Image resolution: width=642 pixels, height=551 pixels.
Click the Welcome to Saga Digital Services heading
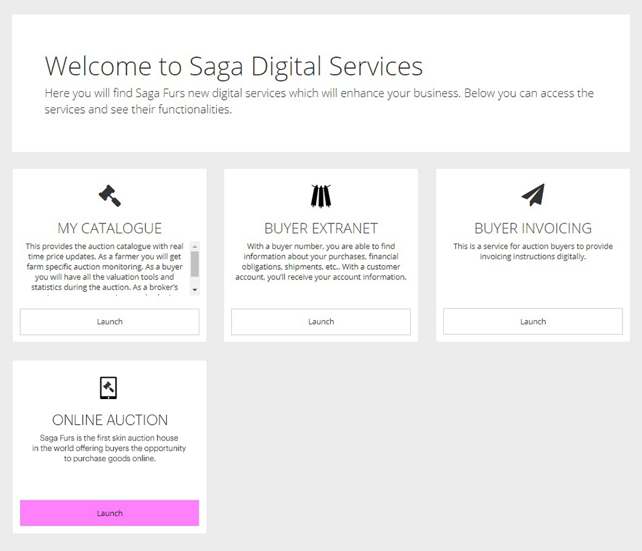point(234,66)
